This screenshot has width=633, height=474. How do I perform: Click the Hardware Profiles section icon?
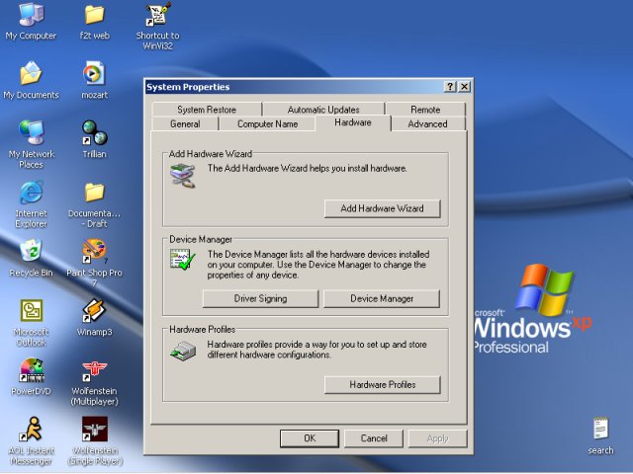click(x=182, y=351)
